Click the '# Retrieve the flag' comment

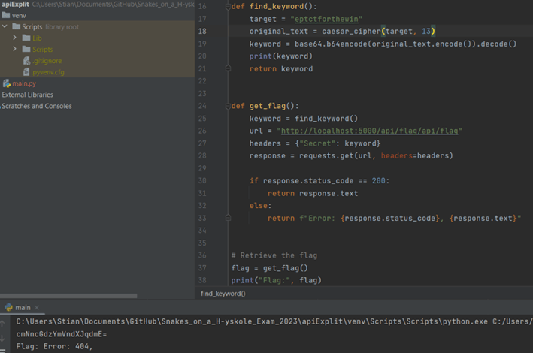pos(274,255)
